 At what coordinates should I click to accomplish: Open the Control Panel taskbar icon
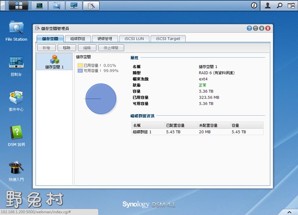coord(74,5)
